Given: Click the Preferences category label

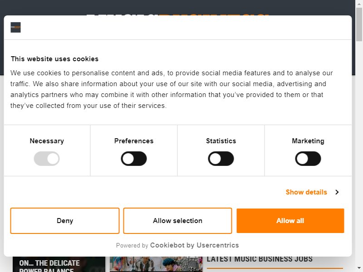Looking at the screenshot, I should click(134, 141).
